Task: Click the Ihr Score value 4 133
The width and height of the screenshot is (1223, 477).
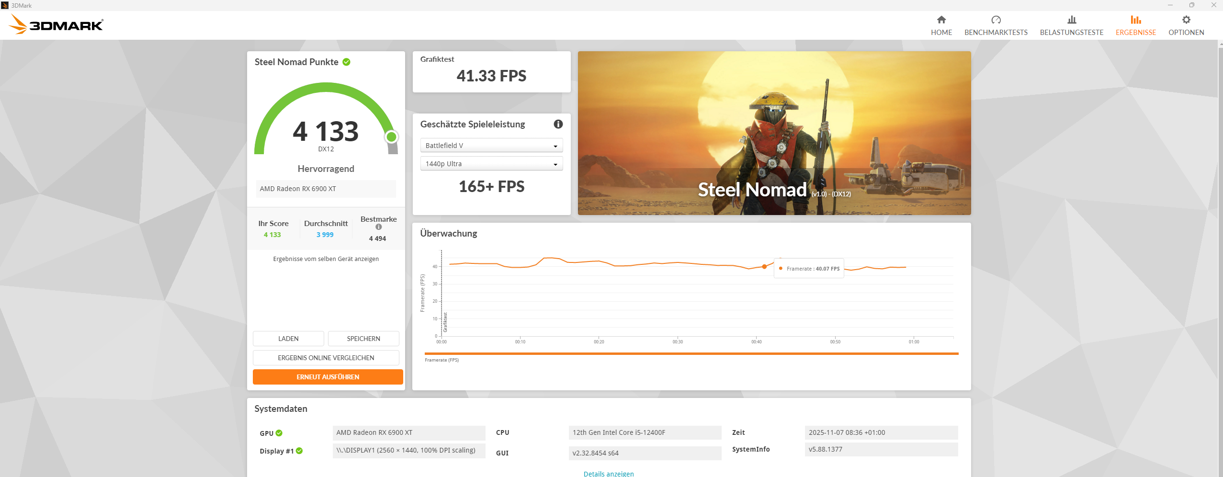Action: pos(272,235)
